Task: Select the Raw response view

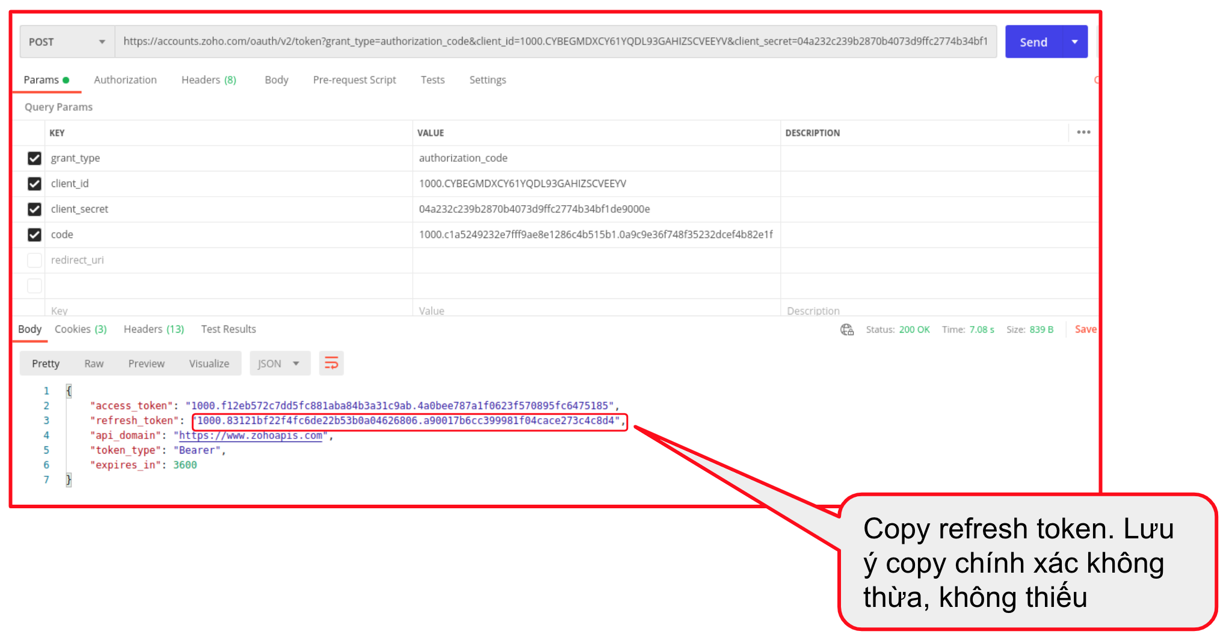Action: pos(94,363)
